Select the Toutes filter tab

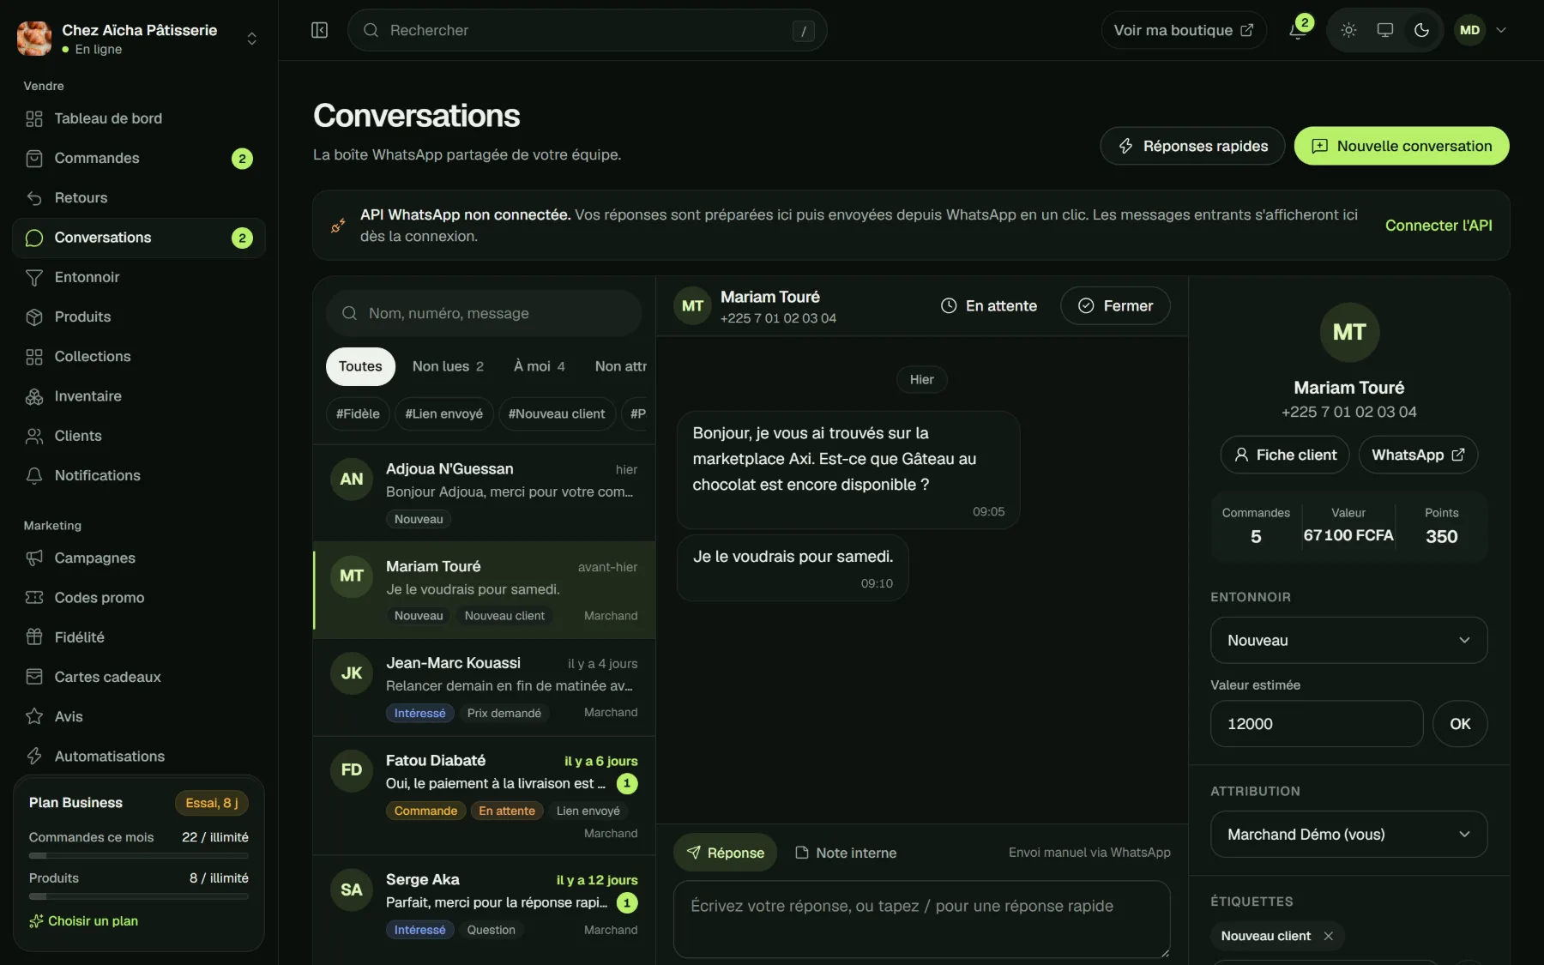[360, 366]
